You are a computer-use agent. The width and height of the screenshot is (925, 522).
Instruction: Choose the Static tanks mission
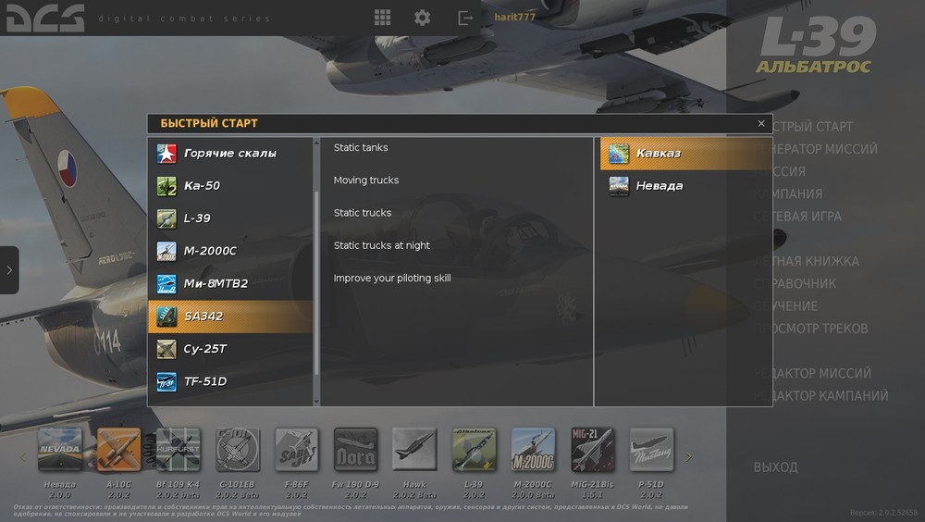361,148
